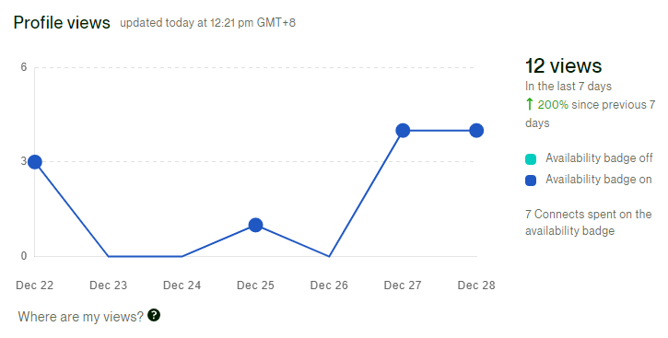This screenshot has width=668, height=338.
Task: Click the 'Availability badge on' legend label
Action: [x=599, y=180]
